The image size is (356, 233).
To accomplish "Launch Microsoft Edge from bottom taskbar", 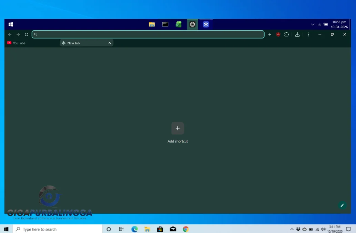I will click(x=134, y=229).
